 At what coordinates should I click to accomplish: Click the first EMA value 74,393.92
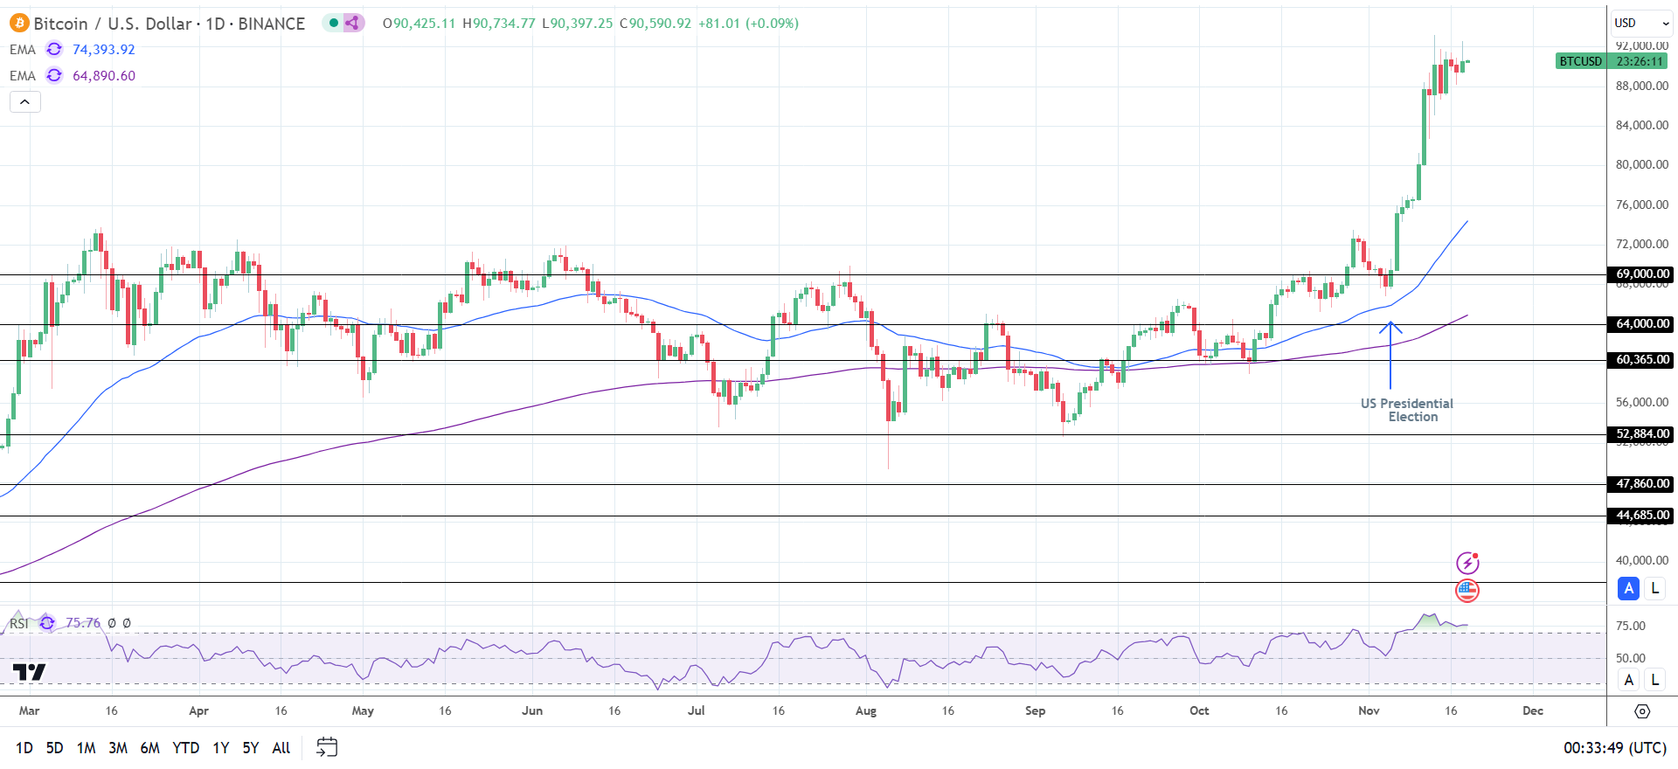(x=104, y=50)
